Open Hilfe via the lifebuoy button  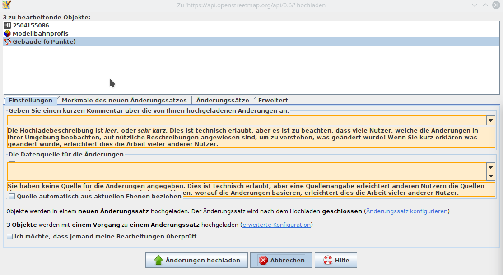(x=335, y=260)
